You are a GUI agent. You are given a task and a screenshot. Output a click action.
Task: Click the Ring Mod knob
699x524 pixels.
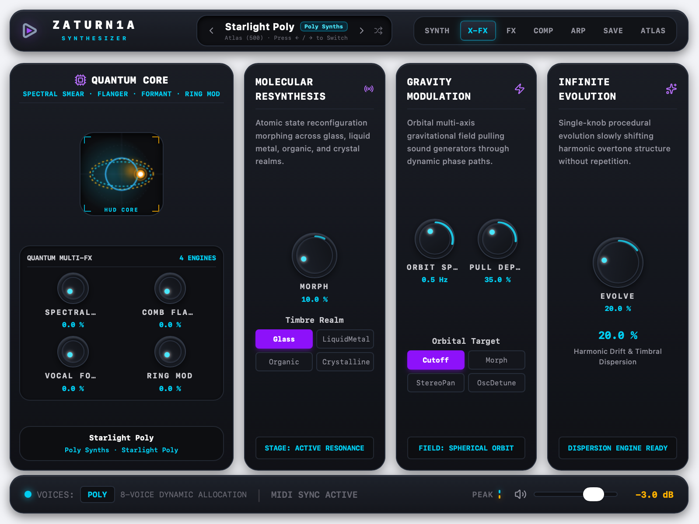coord(170,352)
